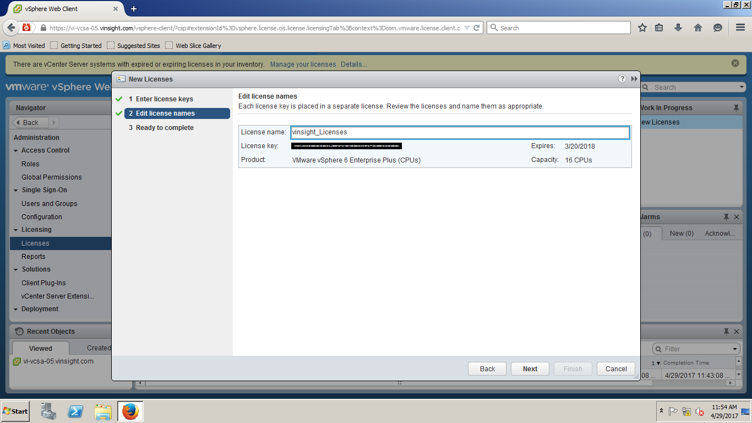Image resolution: width=752 pixels, height=423 pixels.
Task: Open Configuration under Single Sign-On
Action: pyautogui.click(x=41, y=217)
